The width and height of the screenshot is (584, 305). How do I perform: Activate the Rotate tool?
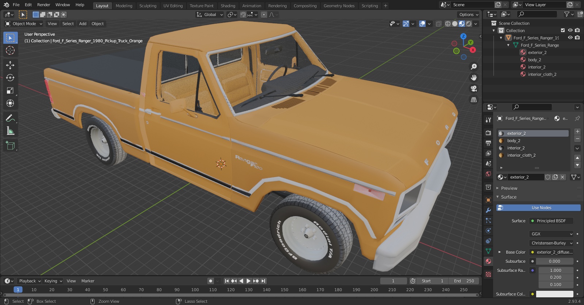(10, 78)
